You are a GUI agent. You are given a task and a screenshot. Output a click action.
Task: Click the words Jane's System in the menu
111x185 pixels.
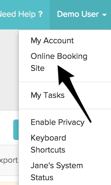pos(57,165)
